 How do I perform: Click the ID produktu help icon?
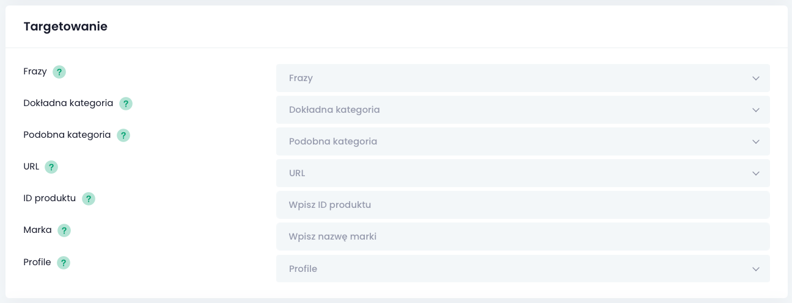pyautogui.click(x=89, y=199)
